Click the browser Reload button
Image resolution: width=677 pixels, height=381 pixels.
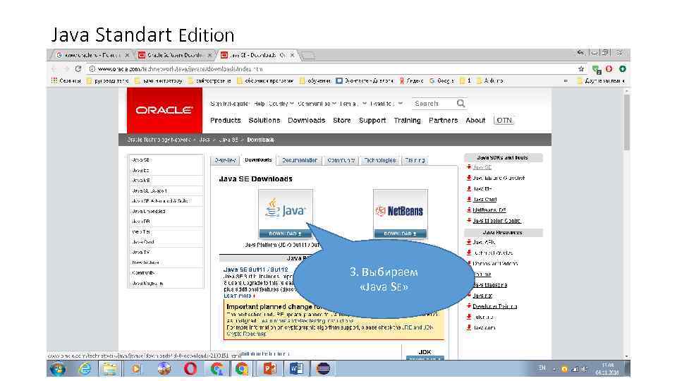click(78, 68)
